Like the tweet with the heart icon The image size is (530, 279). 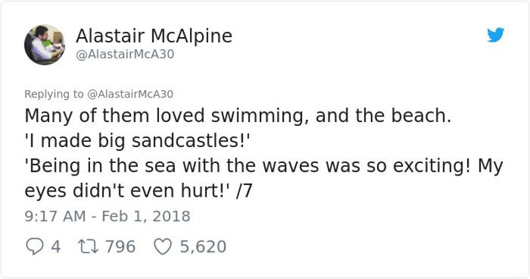pos(163,247)
